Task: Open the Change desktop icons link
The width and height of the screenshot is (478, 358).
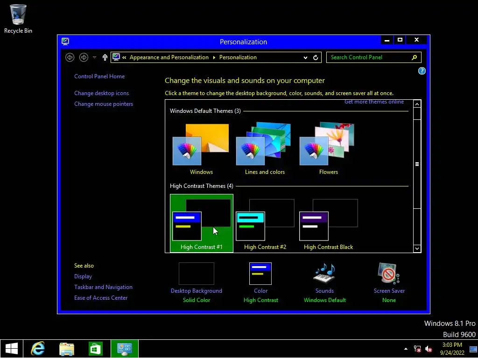Action: point(101,93)
